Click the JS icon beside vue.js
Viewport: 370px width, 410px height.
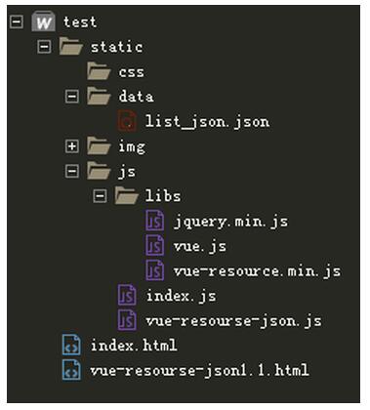(x=155, y=245)
